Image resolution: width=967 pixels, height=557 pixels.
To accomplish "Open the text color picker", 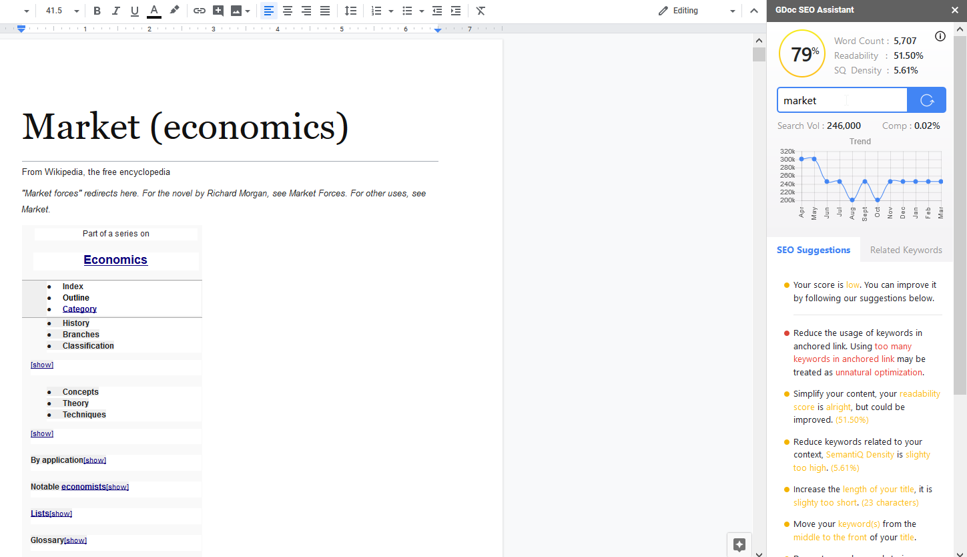I will pyautogui.click(x=154, y=11).
